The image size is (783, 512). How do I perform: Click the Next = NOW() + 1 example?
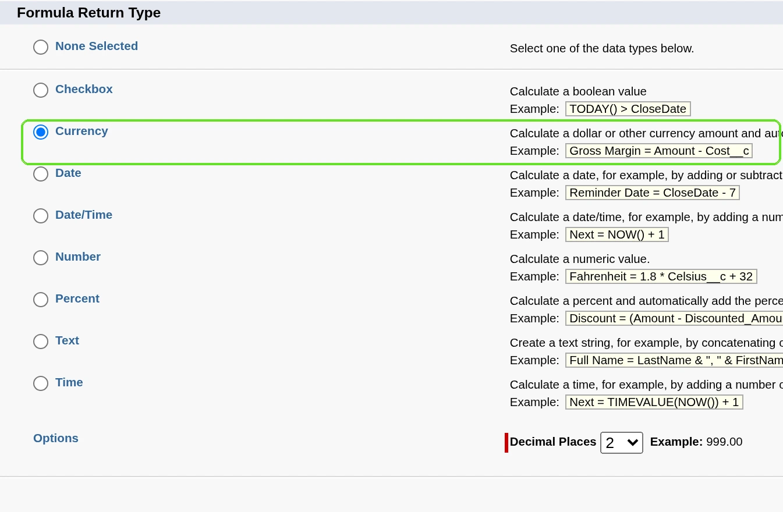click(x=617, y=234)
